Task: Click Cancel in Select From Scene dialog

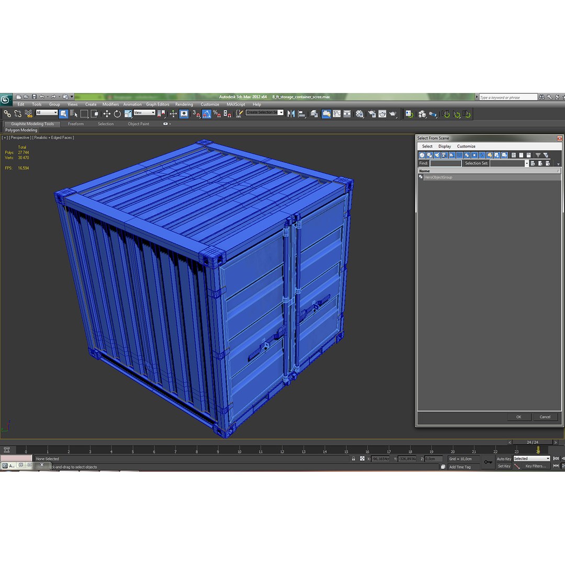Action: coord(545,417)
